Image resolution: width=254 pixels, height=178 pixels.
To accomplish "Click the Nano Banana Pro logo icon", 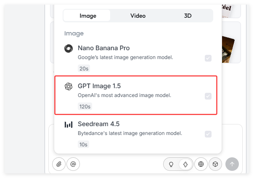I will 68,49.
